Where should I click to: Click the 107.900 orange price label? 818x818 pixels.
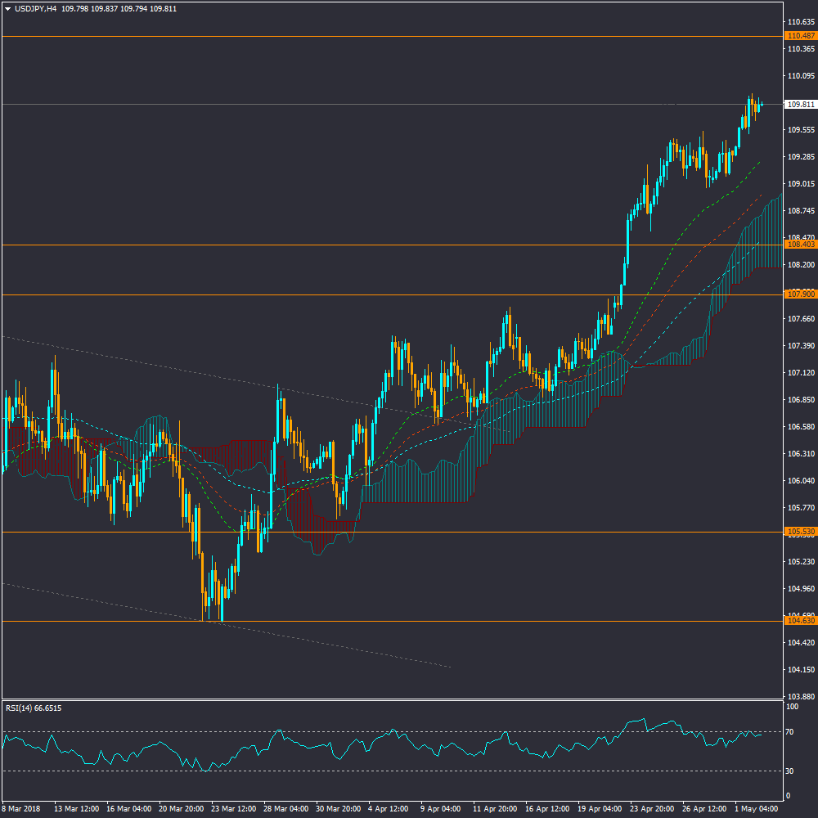tap(799, 294)
